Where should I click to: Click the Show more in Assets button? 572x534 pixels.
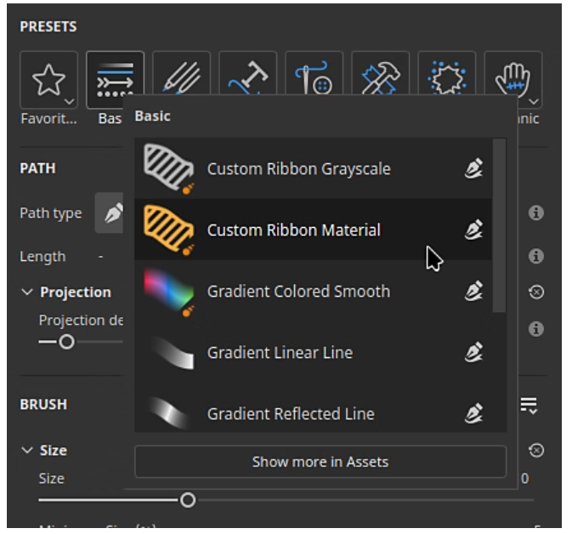tap(320, 462)
